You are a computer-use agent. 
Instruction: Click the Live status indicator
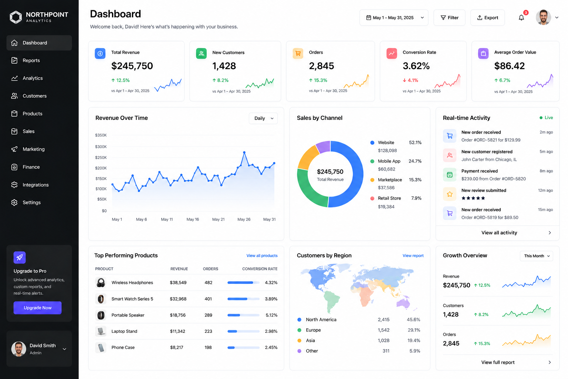(546, 118)
